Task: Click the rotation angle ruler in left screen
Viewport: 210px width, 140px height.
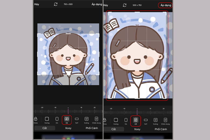Action: tap(68, 111)
